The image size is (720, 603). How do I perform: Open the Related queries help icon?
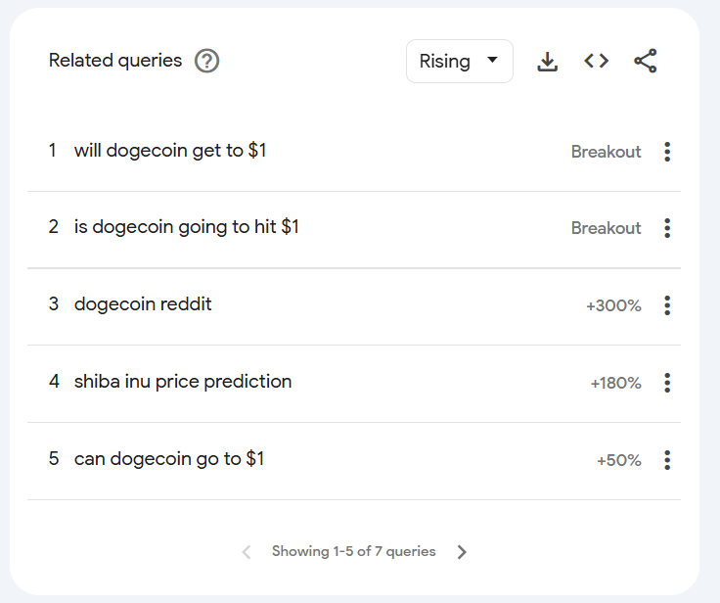pos(206,61)
